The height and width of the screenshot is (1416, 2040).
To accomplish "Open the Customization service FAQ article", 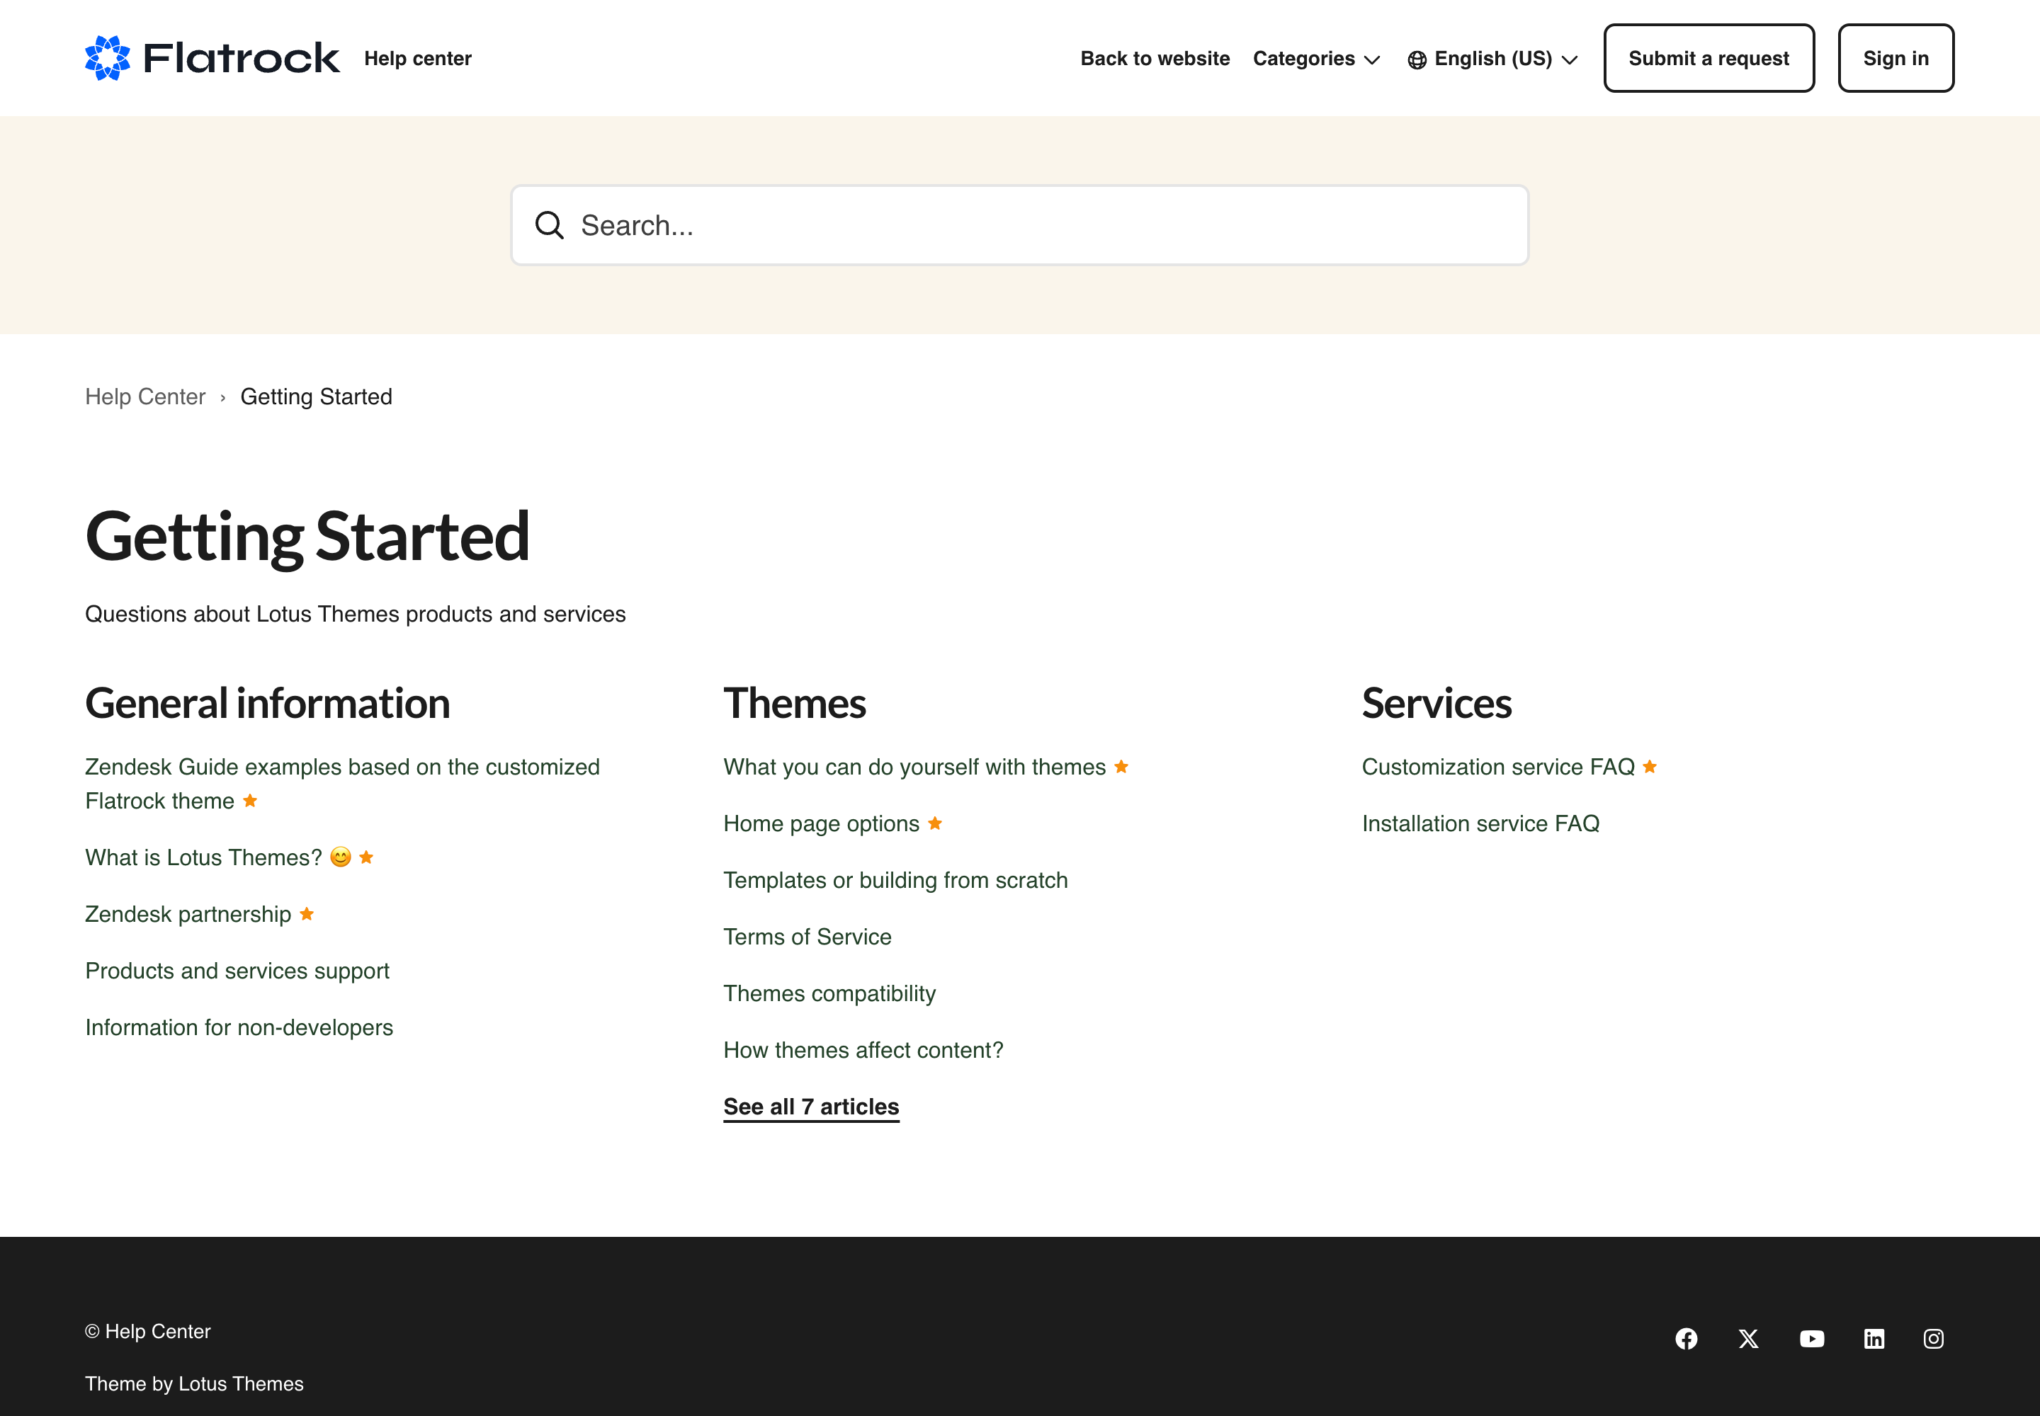I will click(1497, 767).
